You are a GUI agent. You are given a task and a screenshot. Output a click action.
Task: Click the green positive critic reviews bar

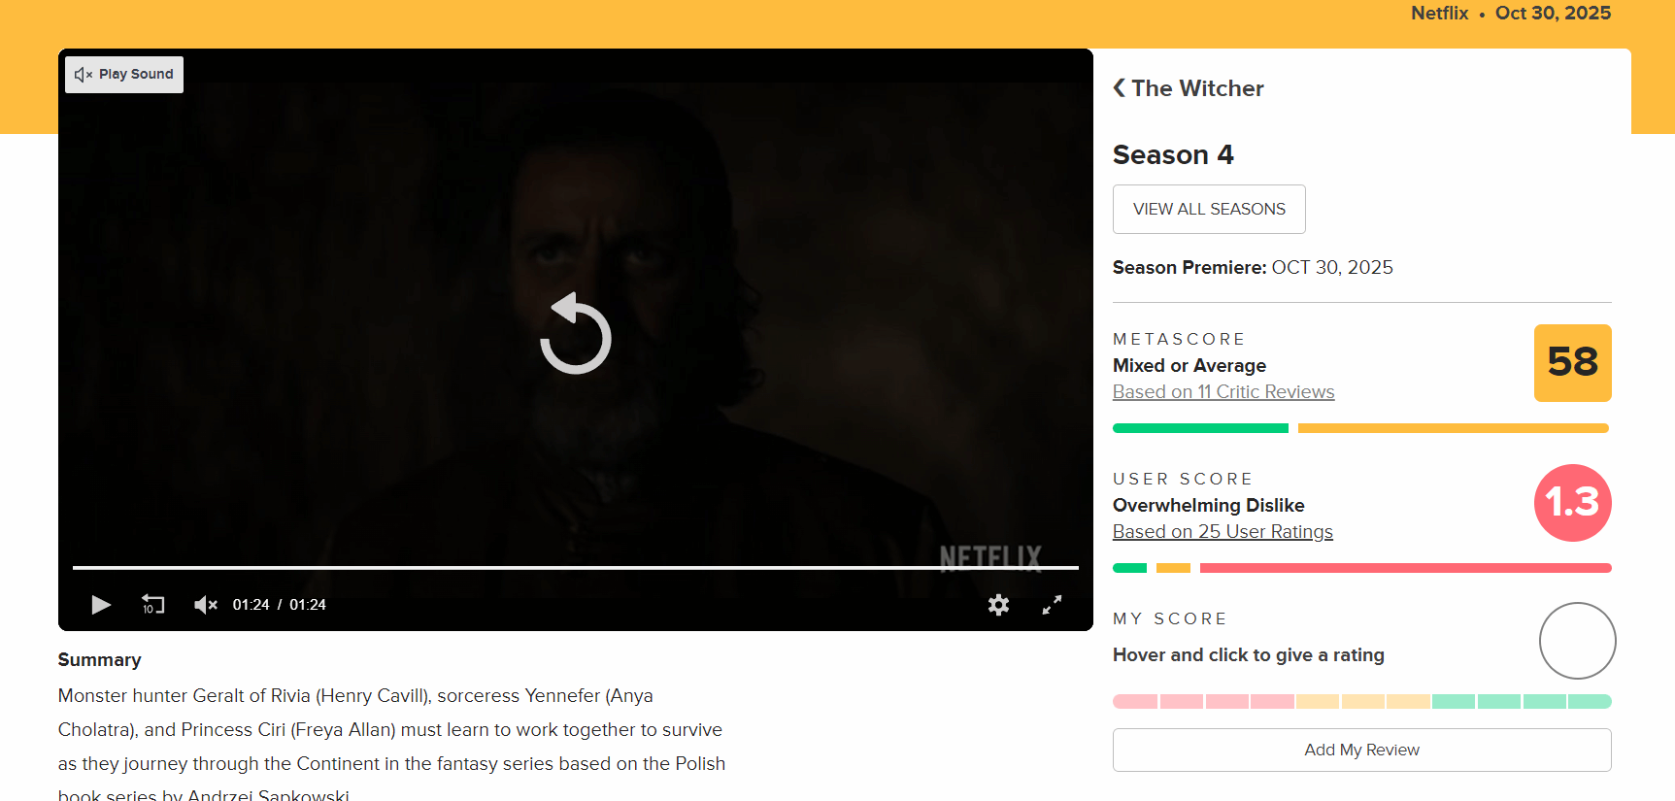click(1200, 428)
